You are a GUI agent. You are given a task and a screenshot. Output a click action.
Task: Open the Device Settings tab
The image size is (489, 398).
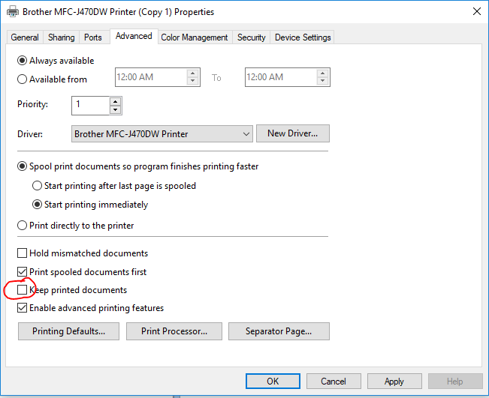click(x=303, y=37)
